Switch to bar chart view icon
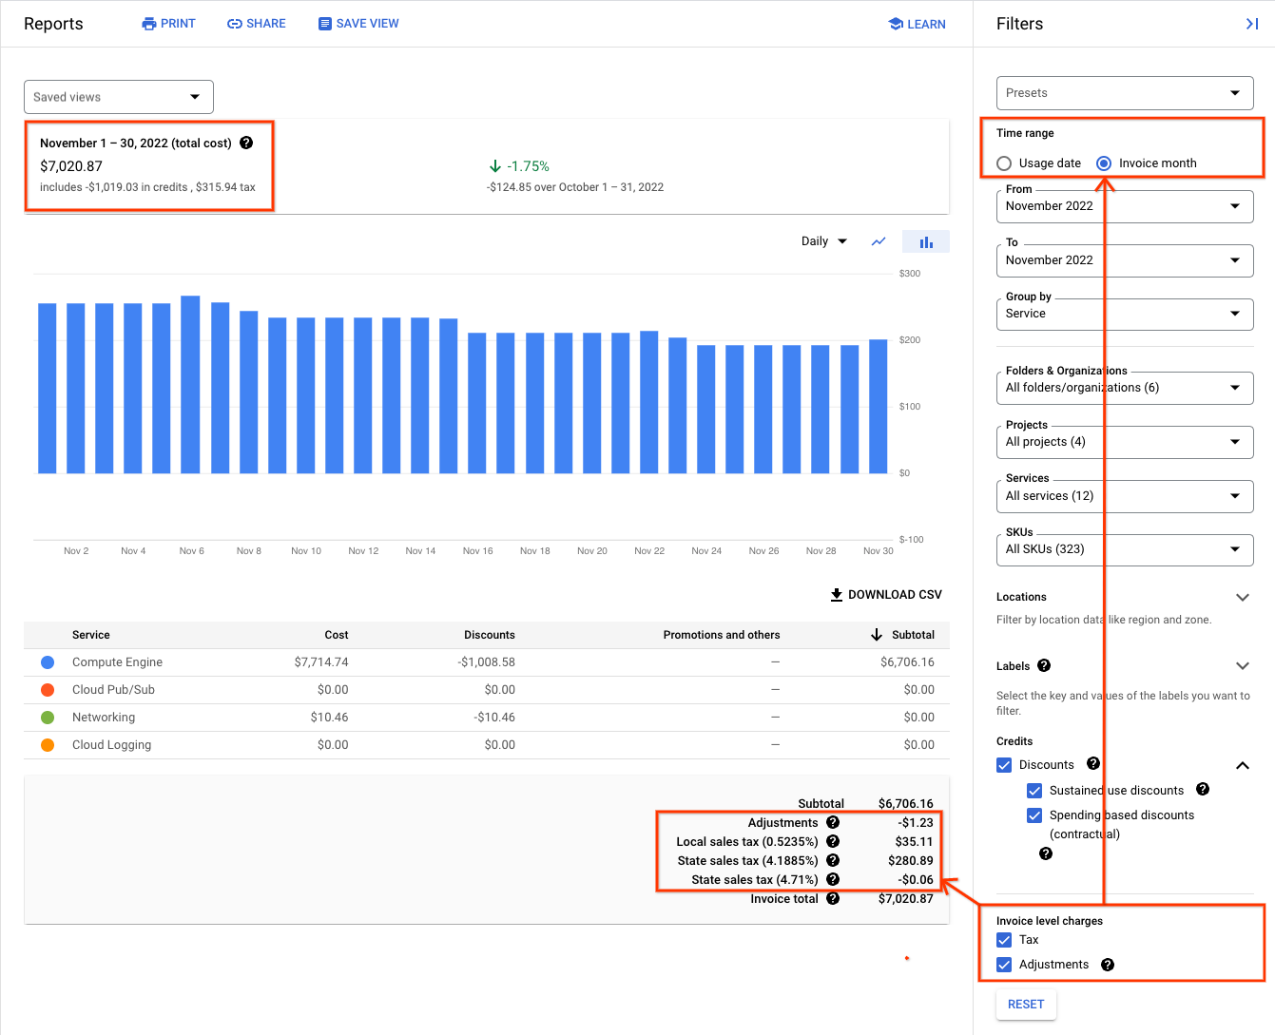This screenshot has height=1035, width=1275. [x=926, y=242]
